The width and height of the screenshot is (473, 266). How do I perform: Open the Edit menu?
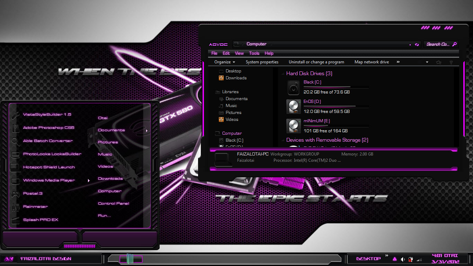click(x=226, y=53)
